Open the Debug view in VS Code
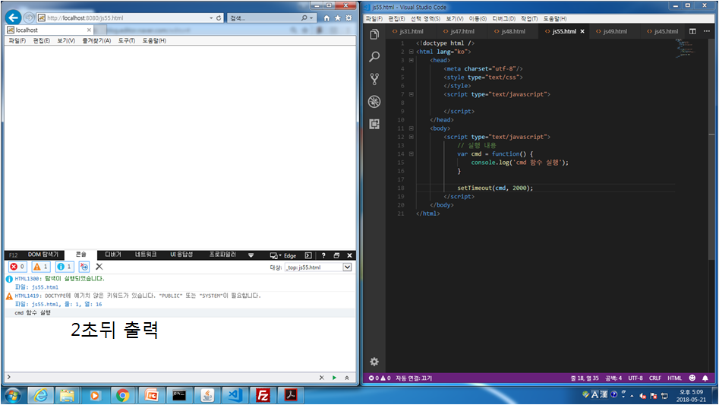 [374, 101]
